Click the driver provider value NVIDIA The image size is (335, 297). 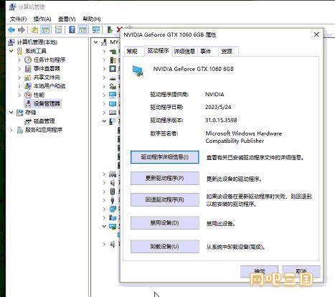(214, 94)
